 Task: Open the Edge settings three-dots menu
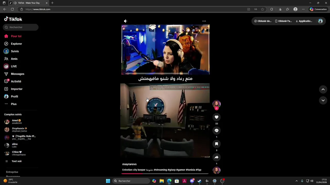(x=303, y=9)
